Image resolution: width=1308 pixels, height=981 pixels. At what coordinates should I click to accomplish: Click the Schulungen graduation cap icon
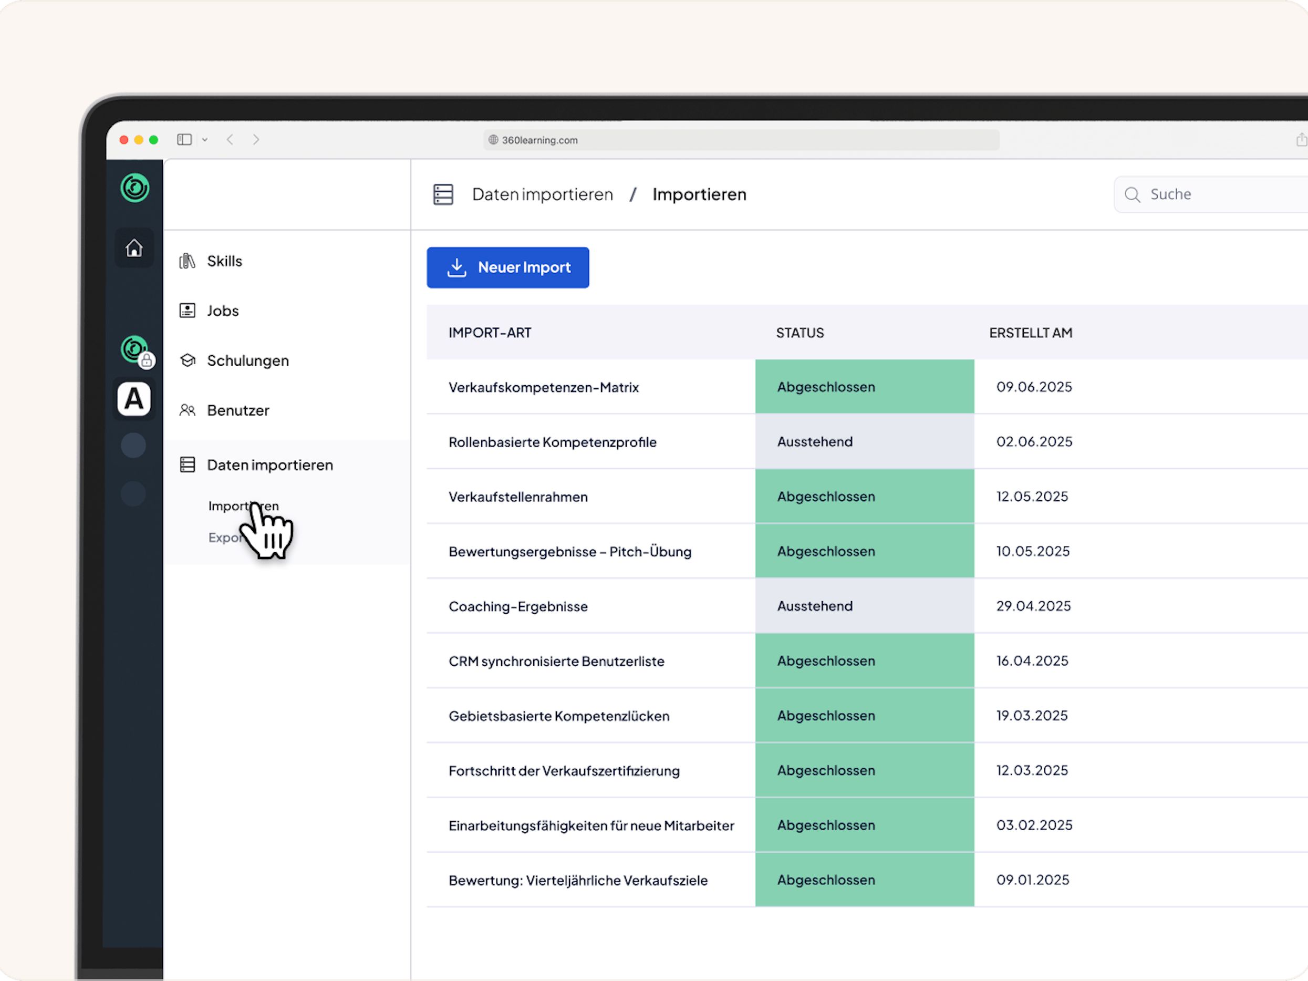(x=188, y=360)
